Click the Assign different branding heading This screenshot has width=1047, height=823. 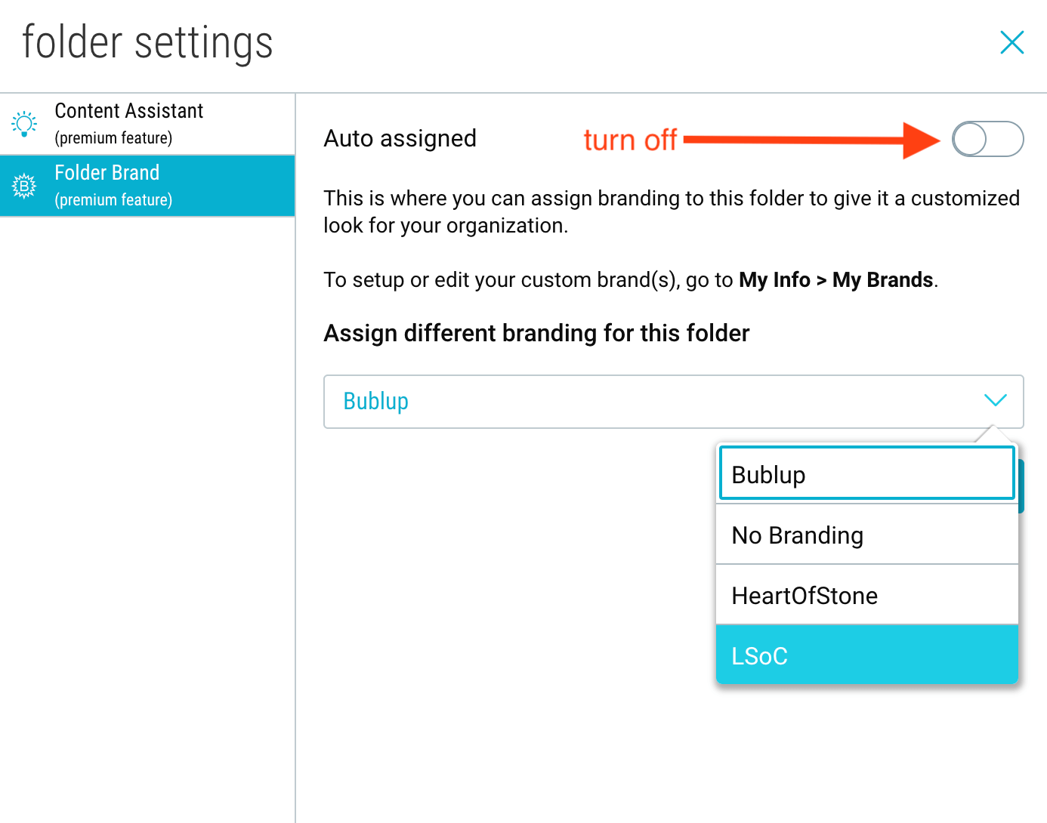(x=536, y=333)
